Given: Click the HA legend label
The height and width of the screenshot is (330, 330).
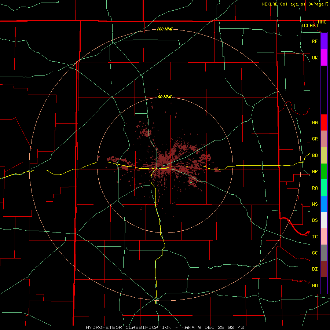Looking at the screenshot, I should pyautogui.click(x=315, y=122).
